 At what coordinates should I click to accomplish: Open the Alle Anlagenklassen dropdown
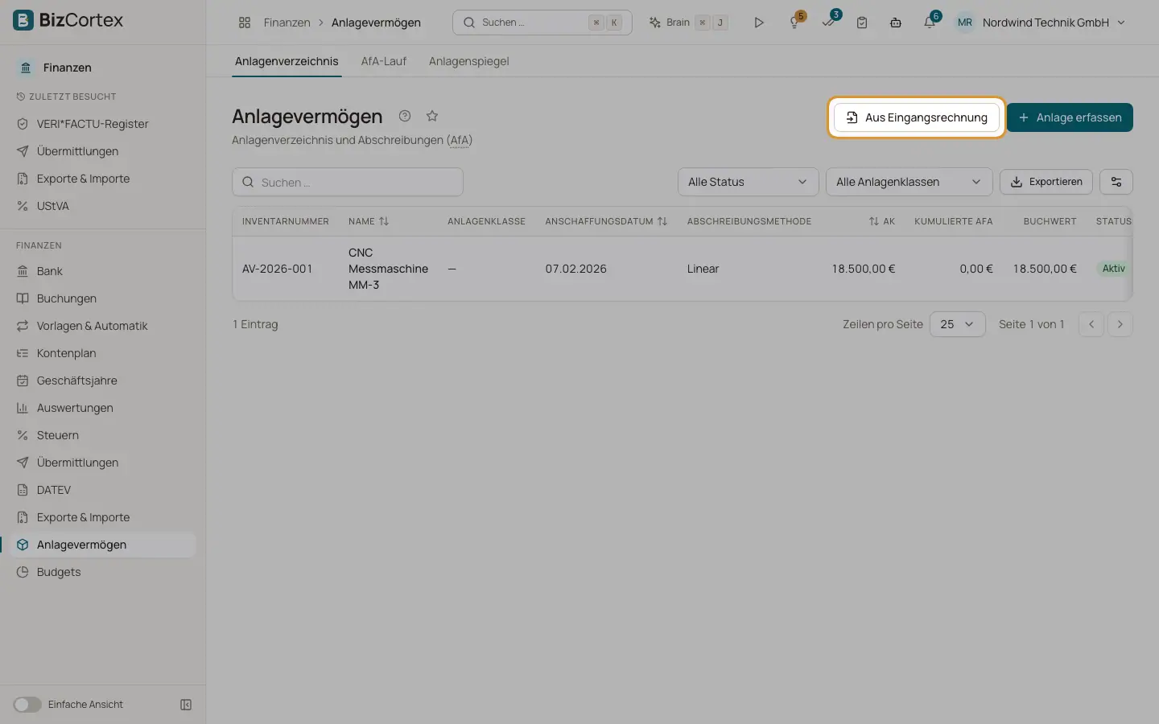click(909, 182)
